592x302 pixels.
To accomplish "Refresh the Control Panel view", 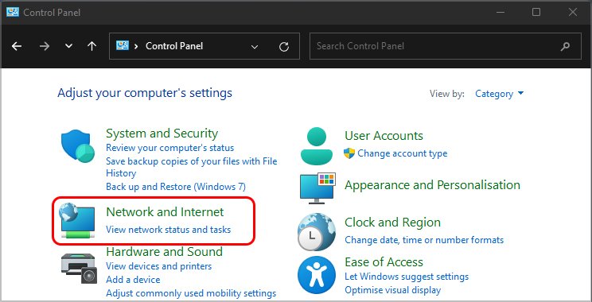I will coord(284,46).
